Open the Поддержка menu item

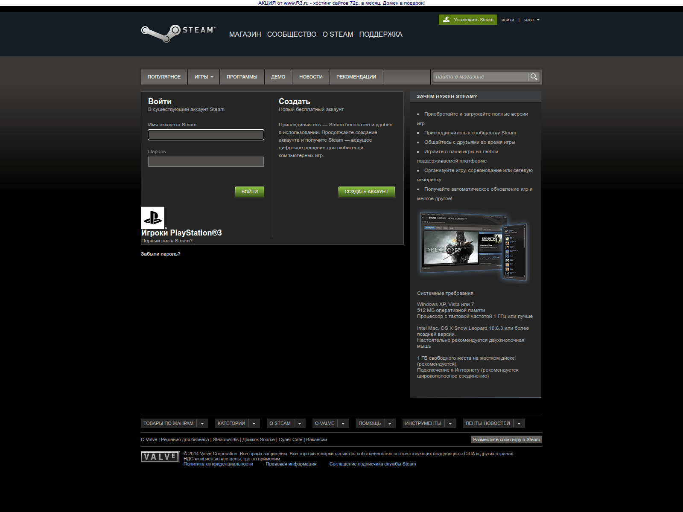point(380,35)
